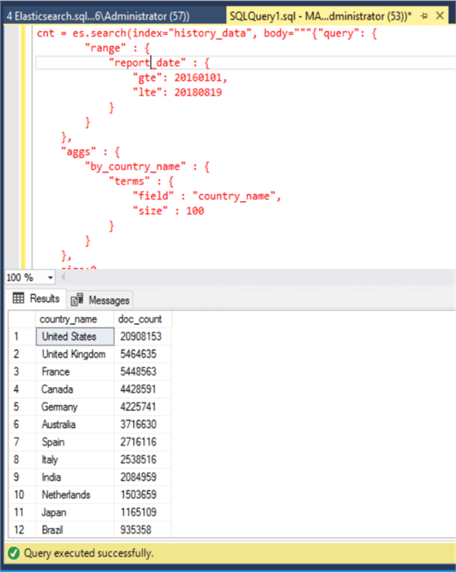Click the "size" : 100 code line
This screenshot has height=572, width=456.
tap(168, 211)
